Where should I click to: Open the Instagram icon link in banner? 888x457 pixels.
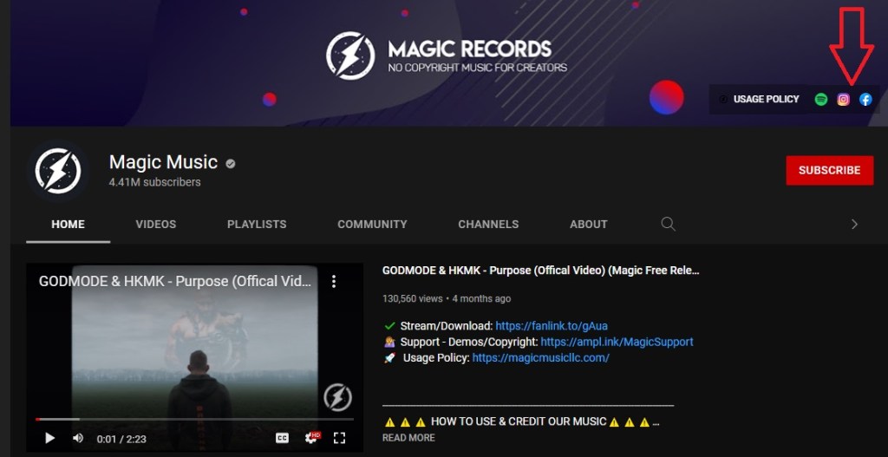tap(843, 99)
